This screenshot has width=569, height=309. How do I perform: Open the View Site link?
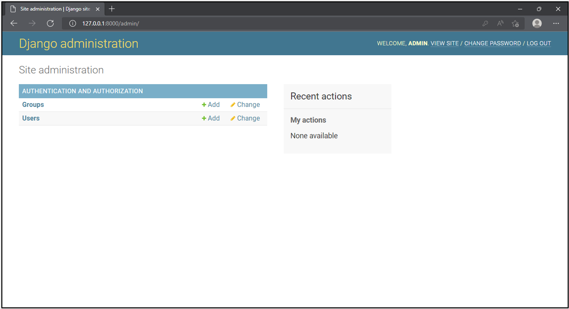click(444, 43)
